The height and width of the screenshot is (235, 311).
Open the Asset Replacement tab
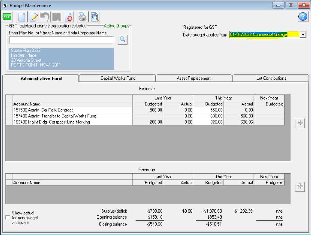[194, 78]
